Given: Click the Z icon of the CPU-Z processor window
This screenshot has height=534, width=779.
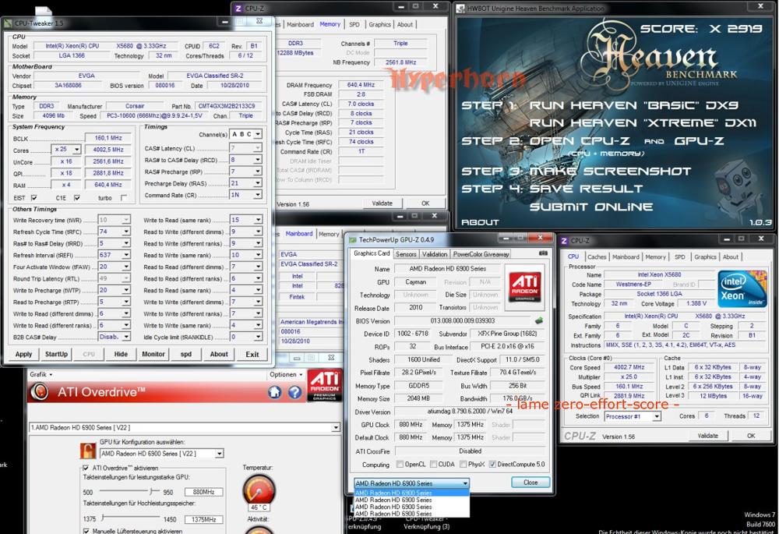Looking at the screenshot, I should [x=564, y=241].
